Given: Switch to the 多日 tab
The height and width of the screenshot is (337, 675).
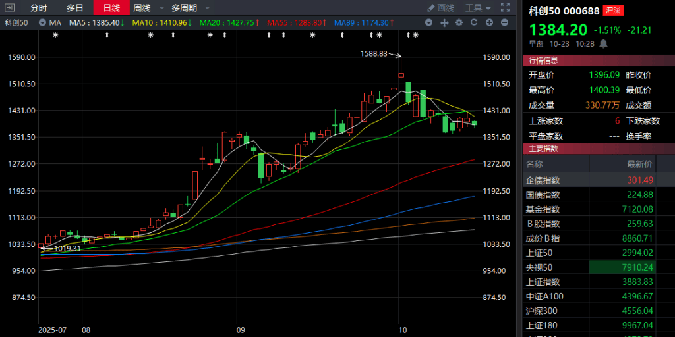Looking at the screenshot, I should 75,8.
